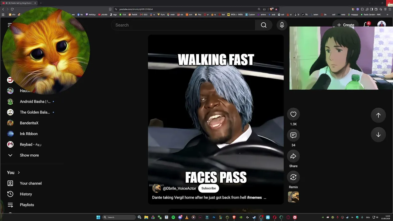Open the twitchyy bookmark

[x=91, y=14]
